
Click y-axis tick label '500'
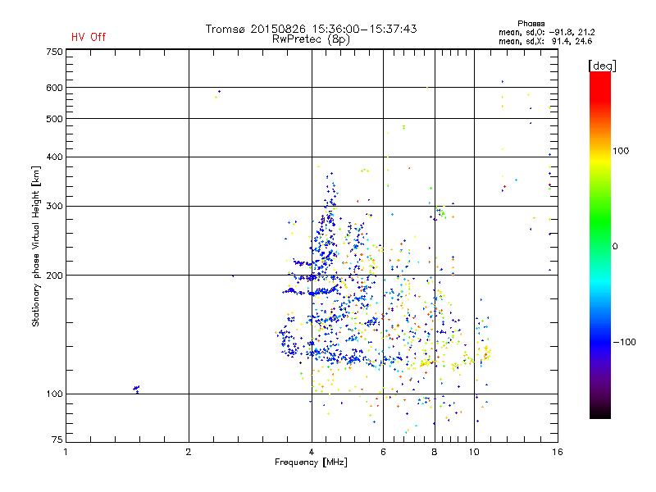tap(54, 119)
